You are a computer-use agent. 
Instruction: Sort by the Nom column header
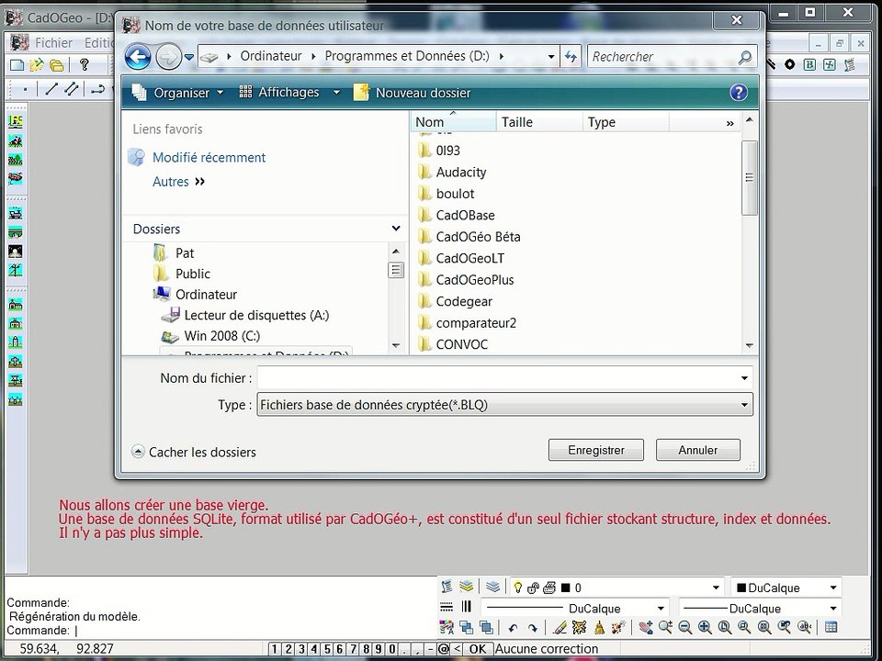pyautogui.click(x=453, y=122)
